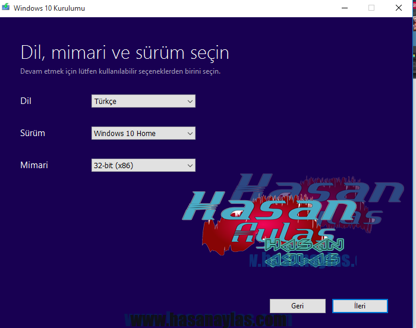The height and width of the screenshot is (328, 416).
Task: Click the text "Devam etmek için lütfen kullanılabilir seçeneklerden birini seçin."
Action: click(120, 71)
